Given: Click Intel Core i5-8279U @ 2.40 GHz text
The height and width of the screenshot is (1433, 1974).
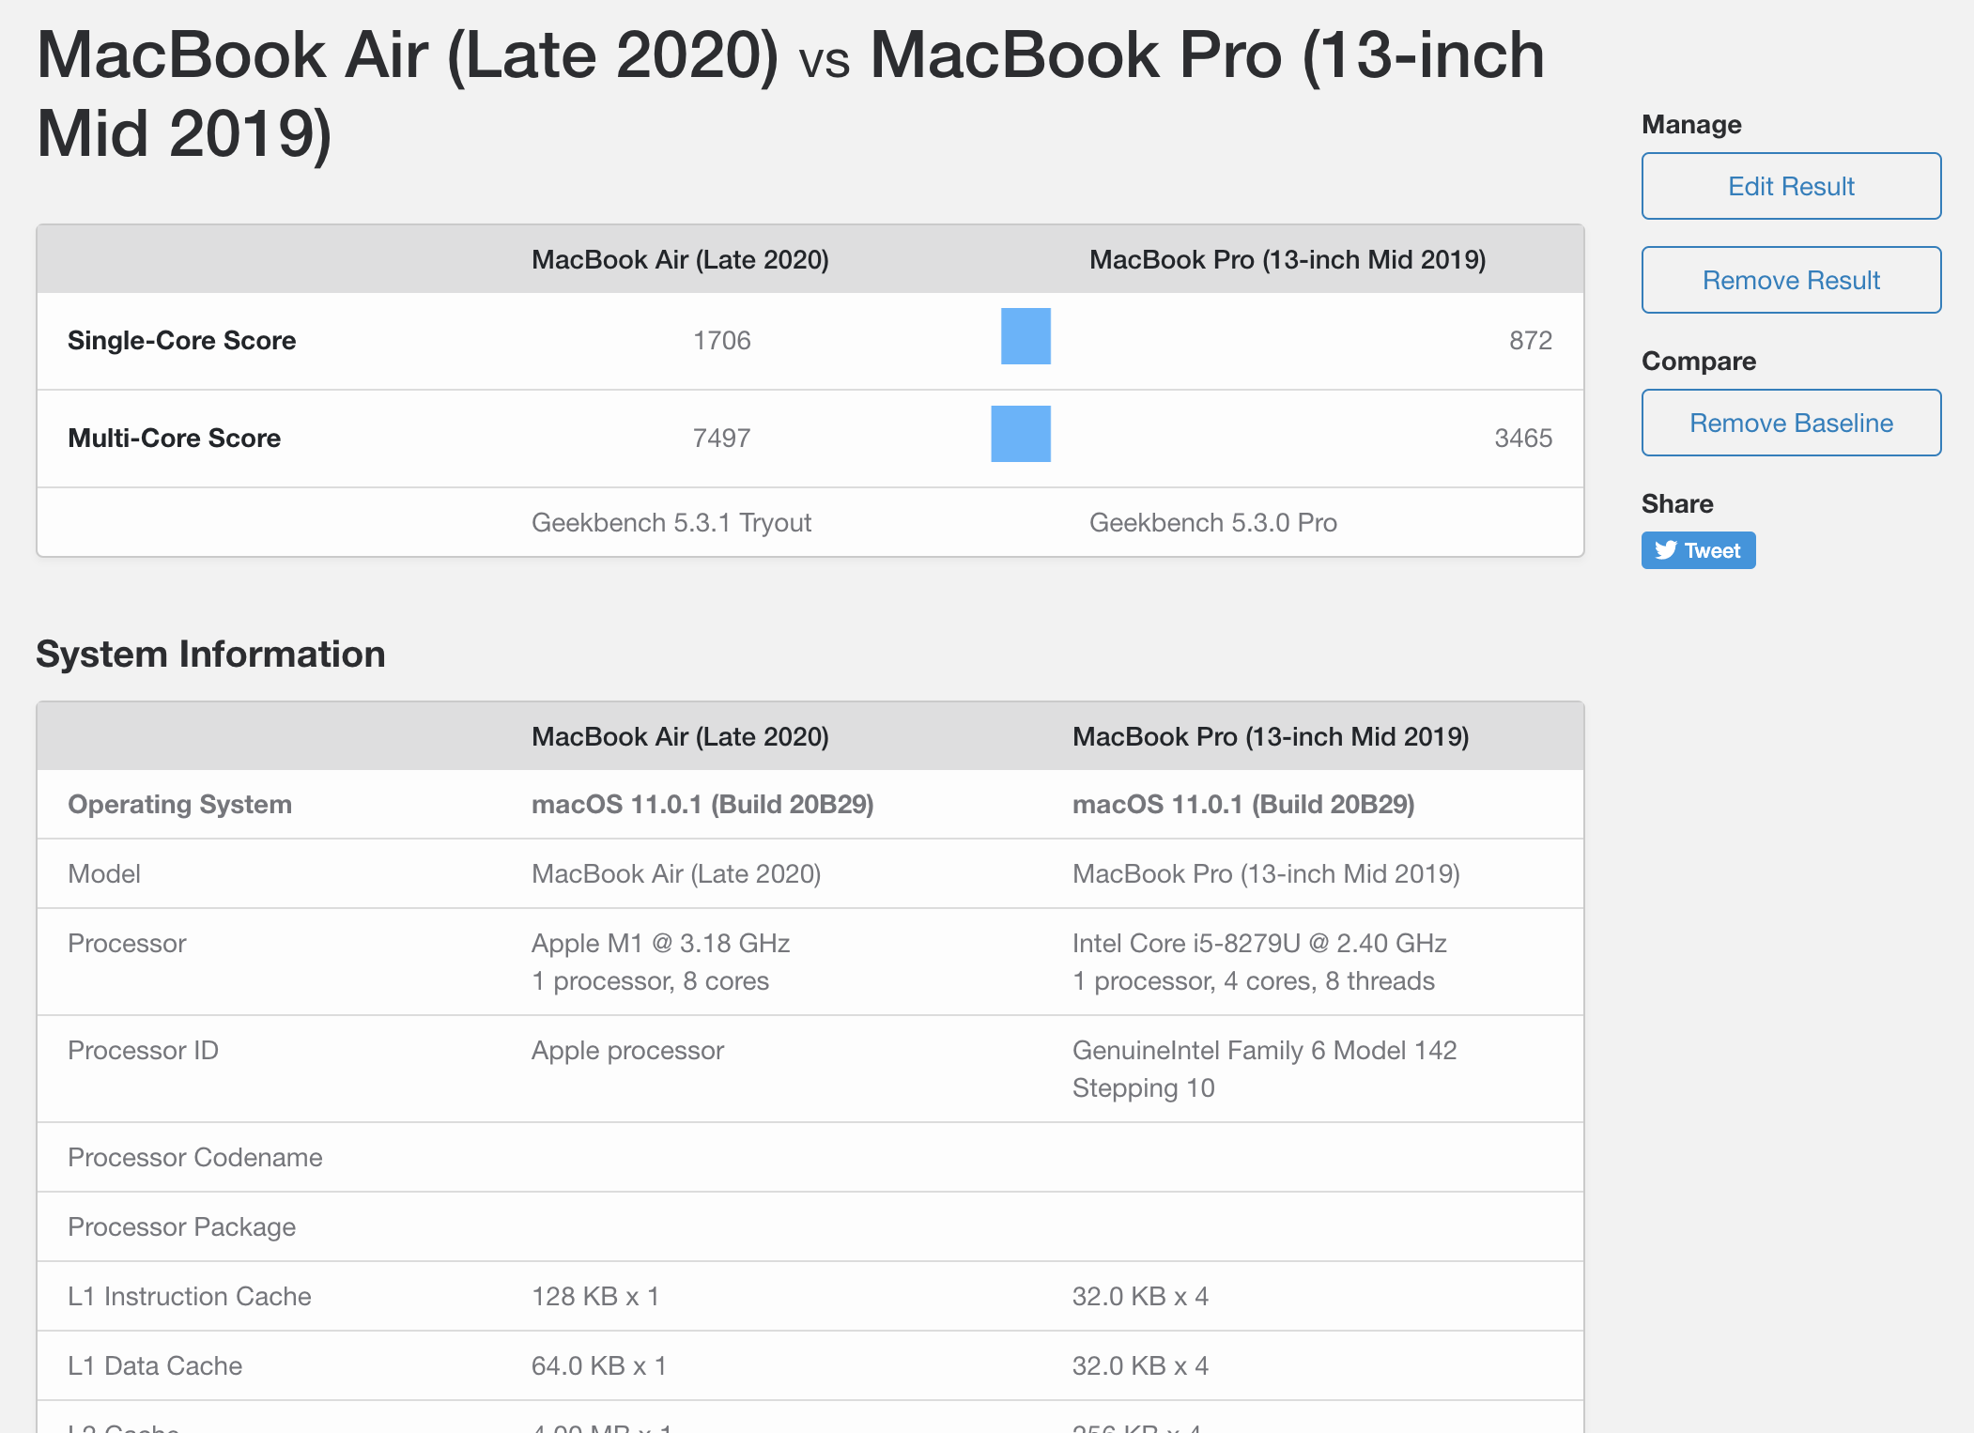Looking at the screenshot, I should coord(1259,944).
